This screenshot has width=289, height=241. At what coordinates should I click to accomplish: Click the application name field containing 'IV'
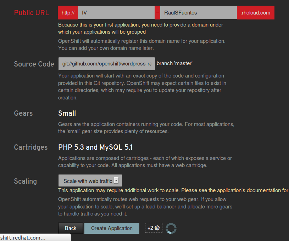(116, 13)
